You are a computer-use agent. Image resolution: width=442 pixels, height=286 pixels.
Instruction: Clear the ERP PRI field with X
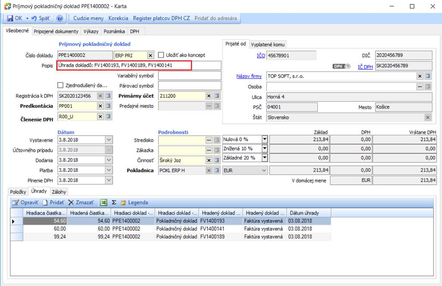point(151,56)
